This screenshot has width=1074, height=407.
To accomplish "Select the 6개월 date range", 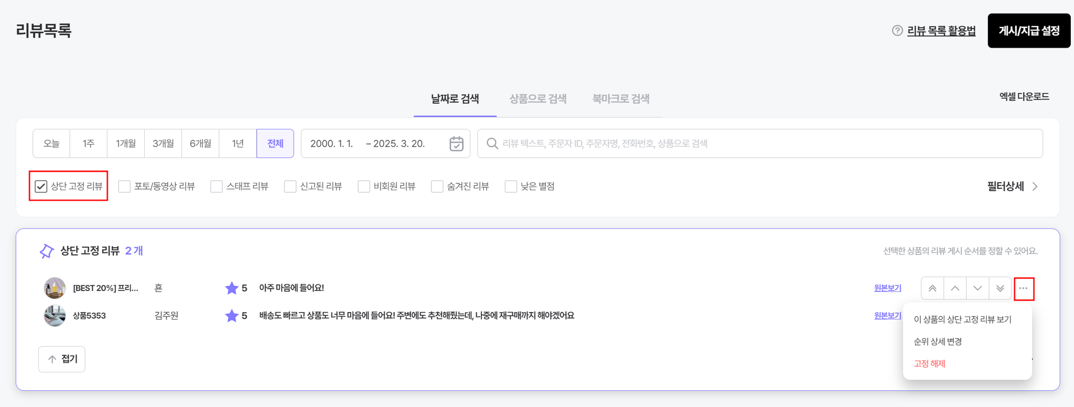I will coord(200,144).
